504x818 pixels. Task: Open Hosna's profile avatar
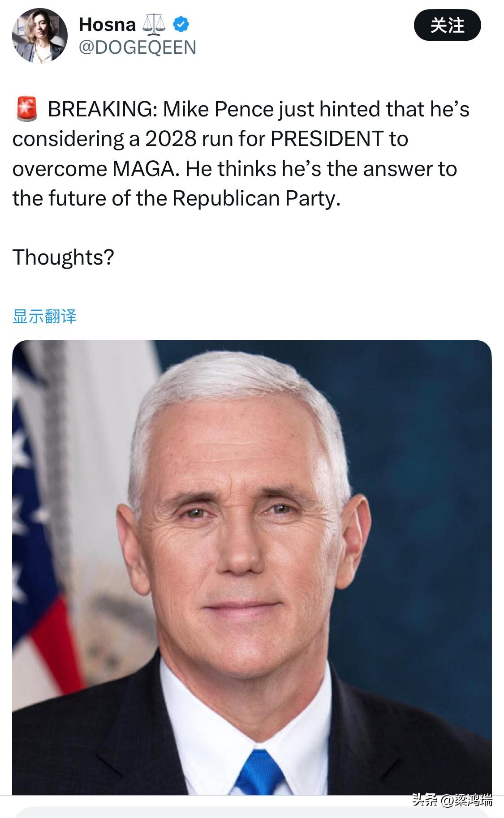point(39,36)
